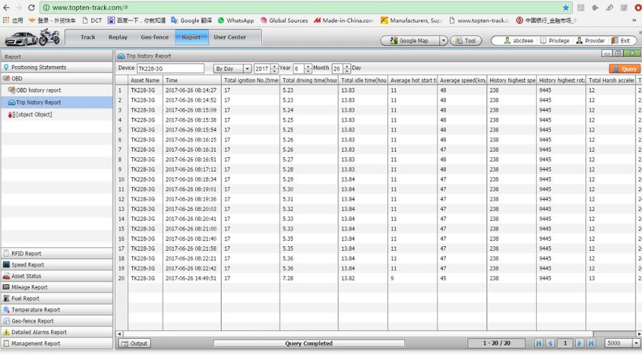Increase the year stepper value
This screenshot has height=354, width=642.
pyautogui.click(x=274, y=66)
